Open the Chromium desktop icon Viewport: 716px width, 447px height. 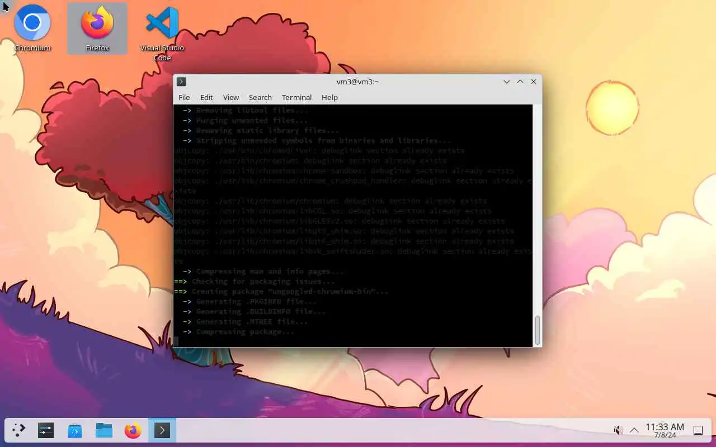32,28
